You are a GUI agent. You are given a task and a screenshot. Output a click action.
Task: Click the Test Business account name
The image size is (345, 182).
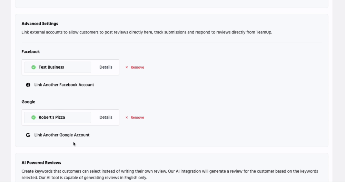click(x=51, y=67)
